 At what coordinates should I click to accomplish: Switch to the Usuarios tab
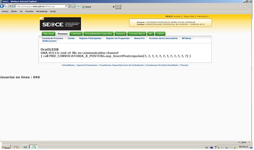click(121, 34)
